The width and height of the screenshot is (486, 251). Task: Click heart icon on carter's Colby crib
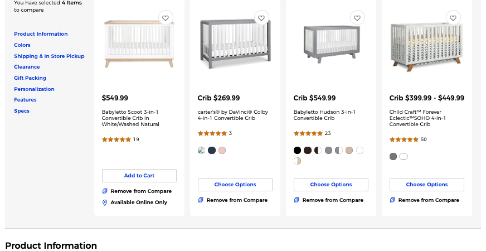(x=261, y=18)
